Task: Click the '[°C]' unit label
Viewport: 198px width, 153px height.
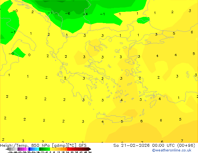Action: 72,146
